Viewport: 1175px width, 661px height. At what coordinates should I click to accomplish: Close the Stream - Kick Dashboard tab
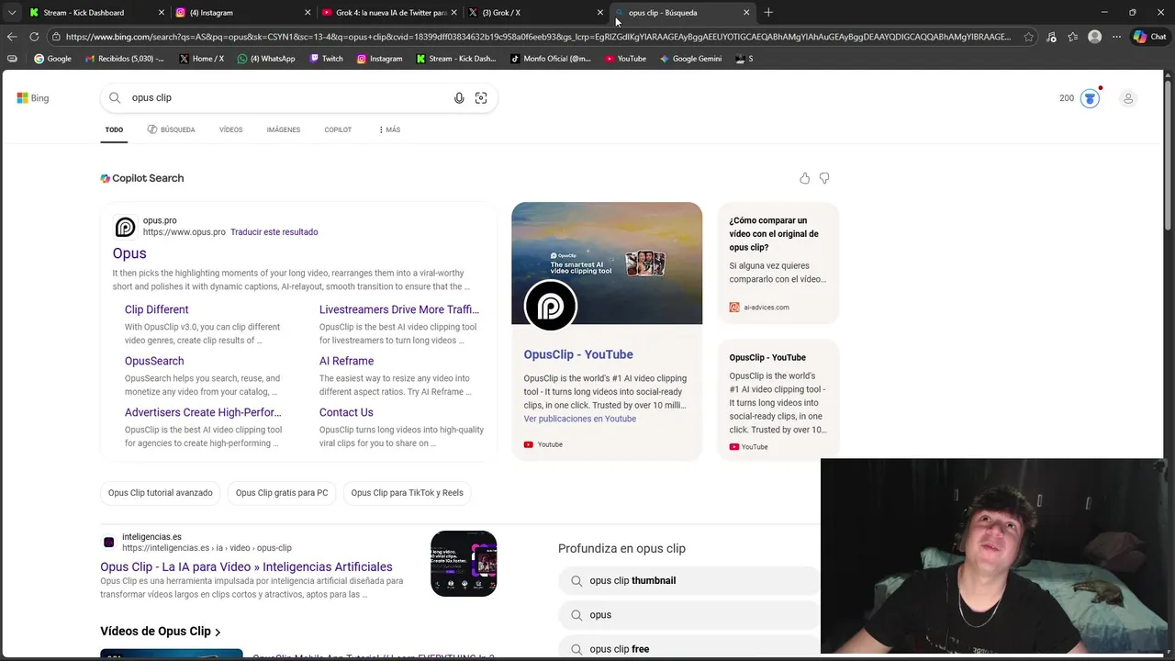point(162,13)
